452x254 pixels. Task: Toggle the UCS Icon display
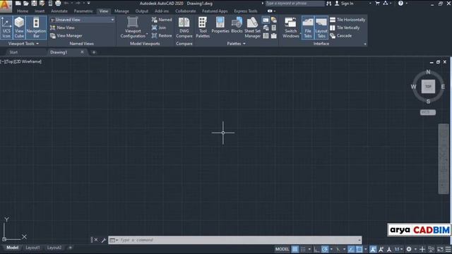(6, 28)
